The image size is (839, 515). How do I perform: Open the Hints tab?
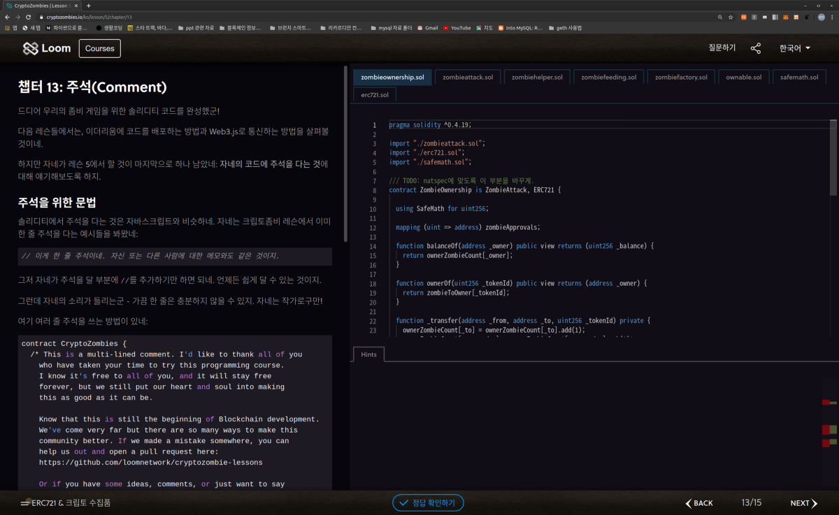(x=368, y=354)
